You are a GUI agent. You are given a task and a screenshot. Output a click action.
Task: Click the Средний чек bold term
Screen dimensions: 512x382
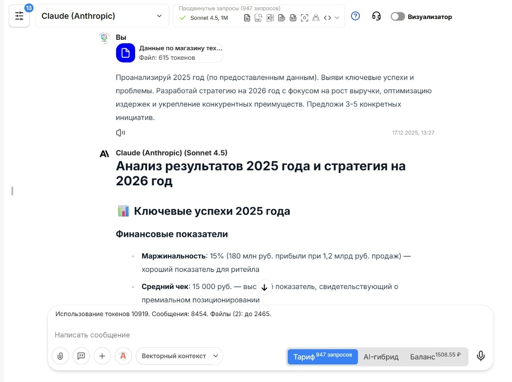[165, 287]
